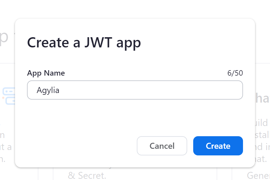
Task: Click the faded server icon behind the dialog
Action: 9,96
